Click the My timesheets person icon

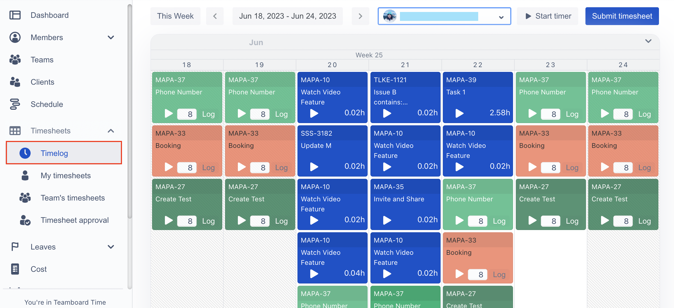click(25, 175)
